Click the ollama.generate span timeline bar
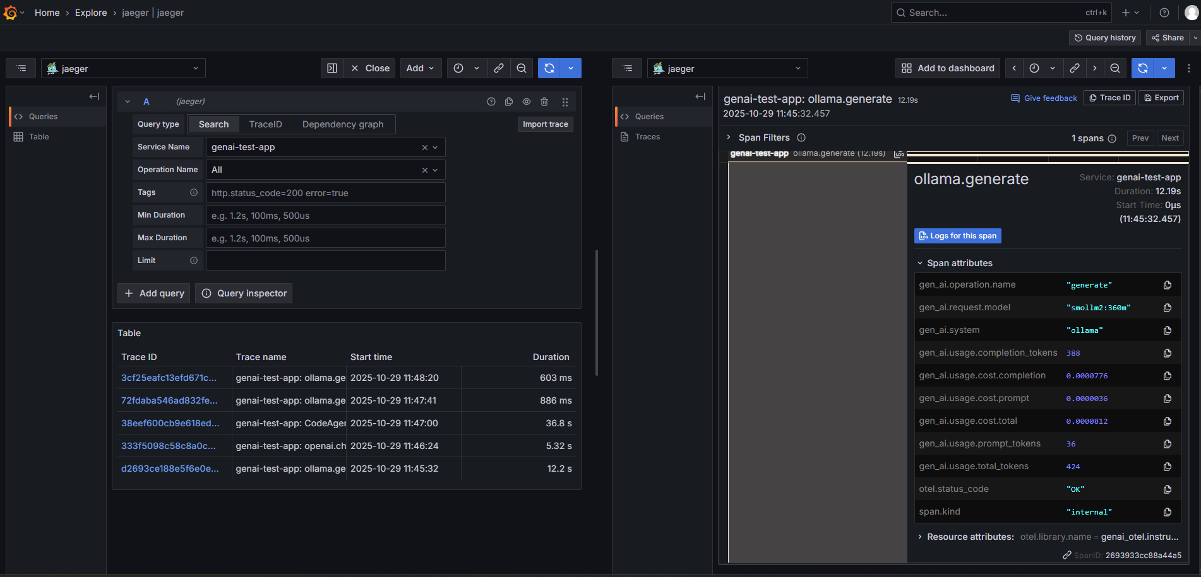 pos(1047,153)
